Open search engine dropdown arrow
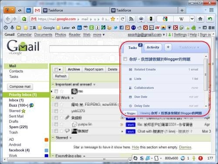The height and width of the screenshot is (164, 218). click(x=192, y=19)
